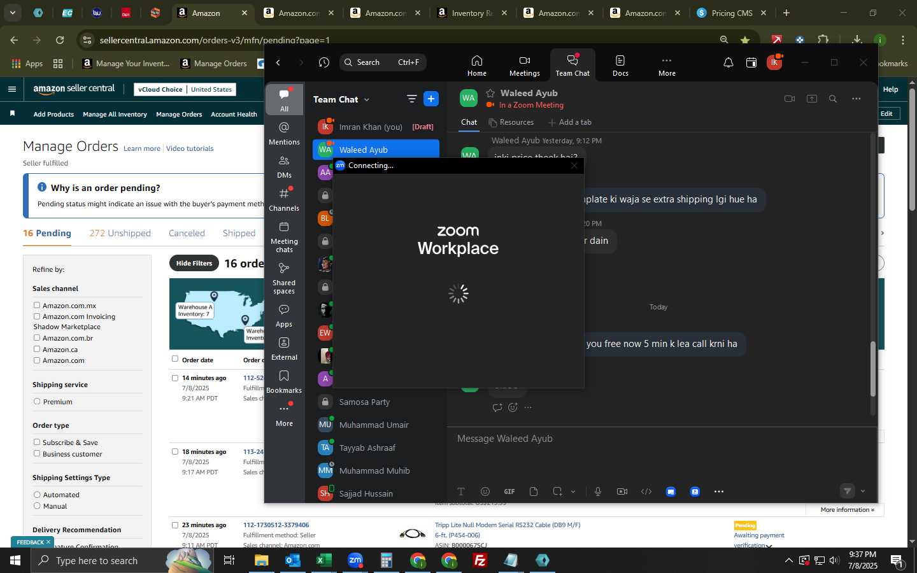917x573 pixels.
Task: Open the browser tab list dropdown
Action: (x=12, y=12)
